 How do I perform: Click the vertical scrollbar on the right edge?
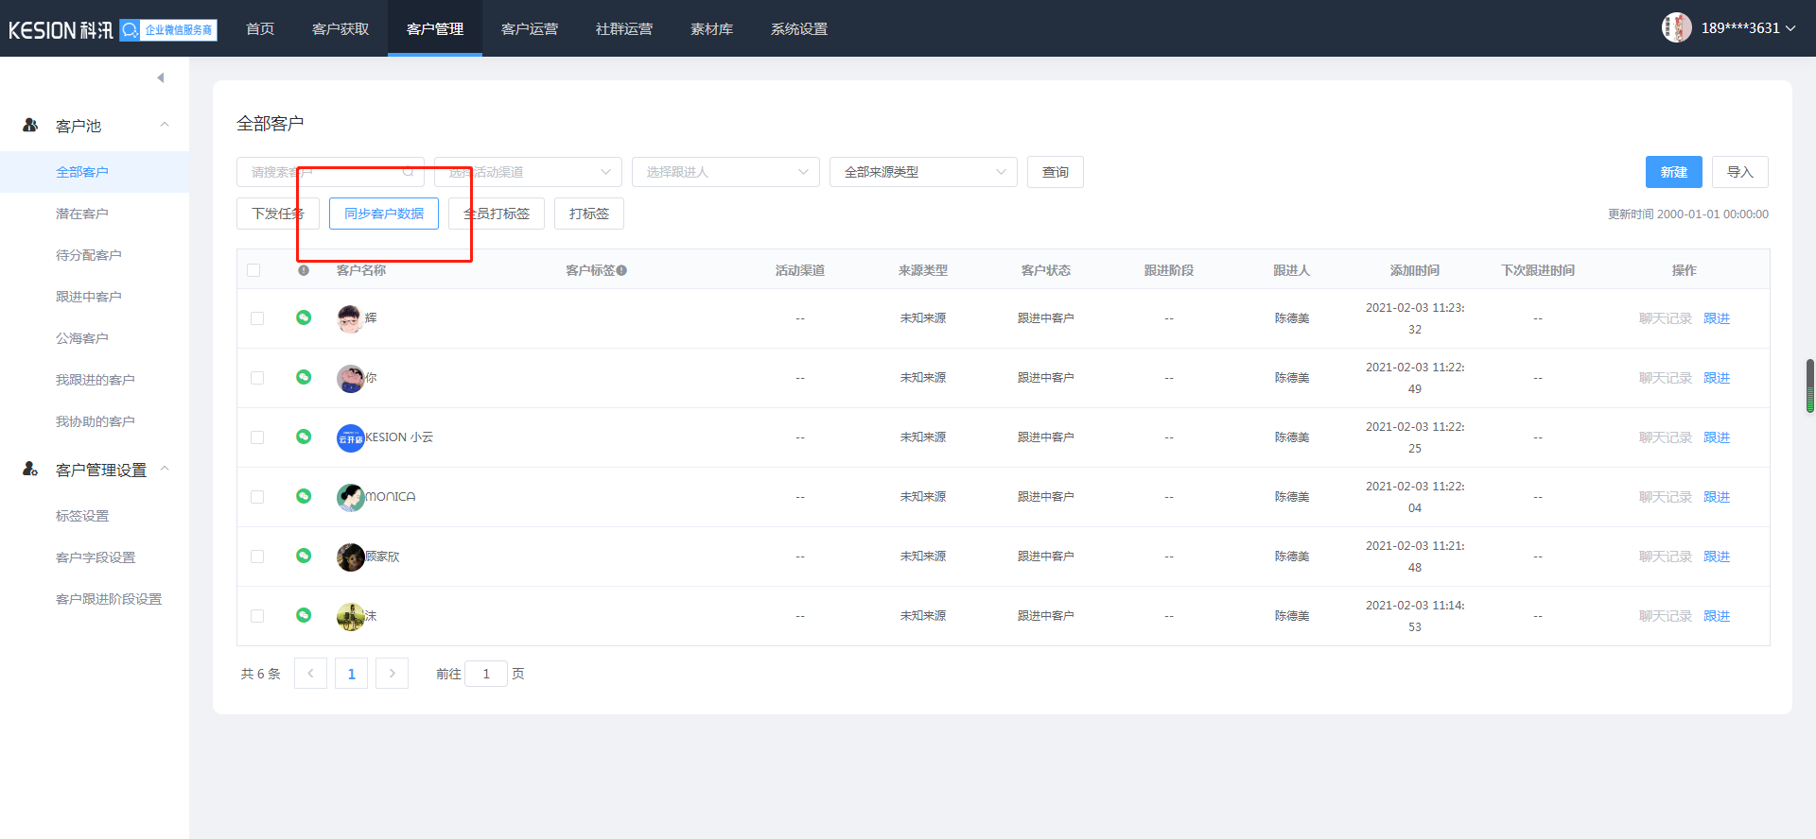1809,385
